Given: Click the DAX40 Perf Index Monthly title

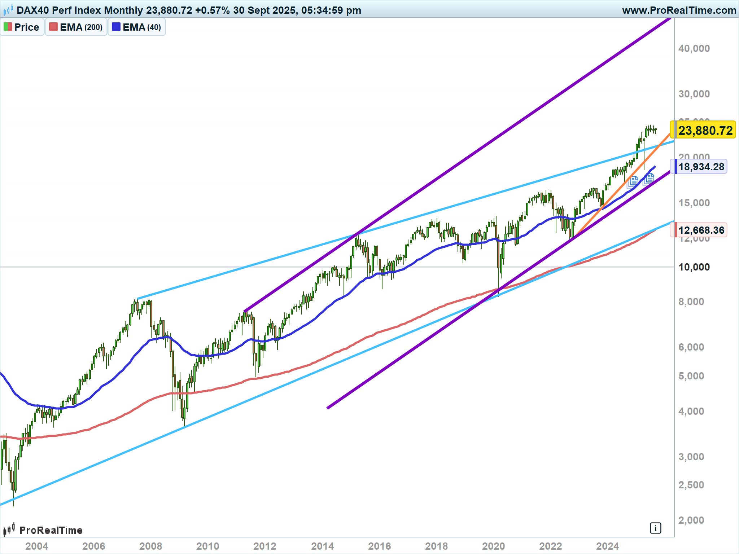Looking at the screenshot, I should click(79, 10).
